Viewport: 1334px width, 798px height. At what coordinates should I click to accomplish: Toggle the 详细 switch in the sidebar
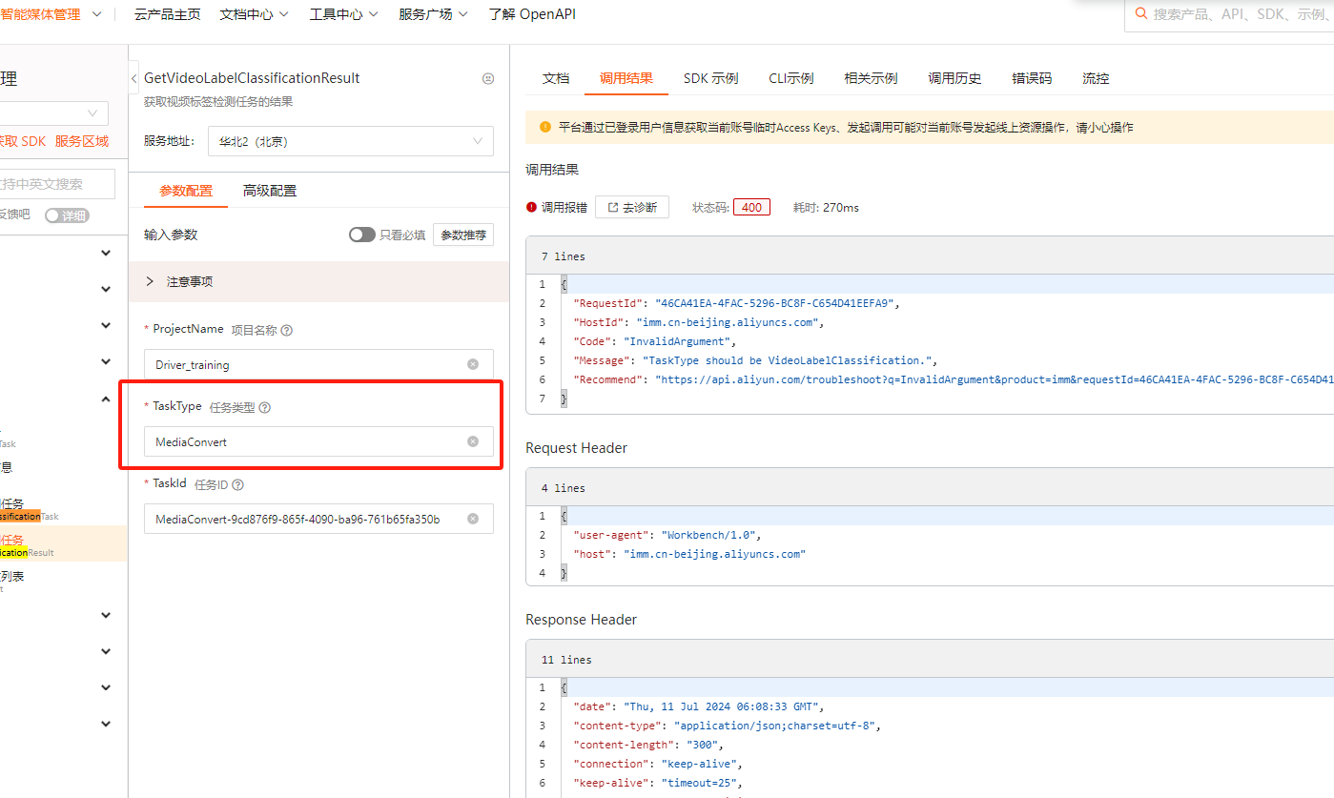click(67, 215)
